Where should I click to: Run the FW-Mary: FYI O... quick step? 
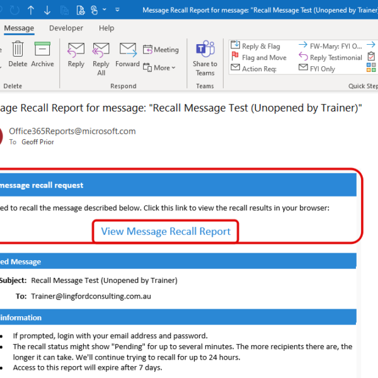click(330, 46)
